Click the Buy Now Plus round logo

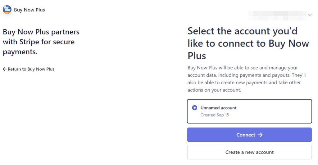[x=7, y=10]
